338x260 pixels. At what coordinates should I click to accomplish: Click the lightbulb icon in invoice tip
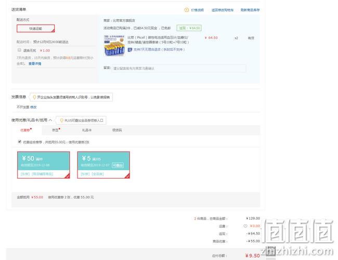34,97
